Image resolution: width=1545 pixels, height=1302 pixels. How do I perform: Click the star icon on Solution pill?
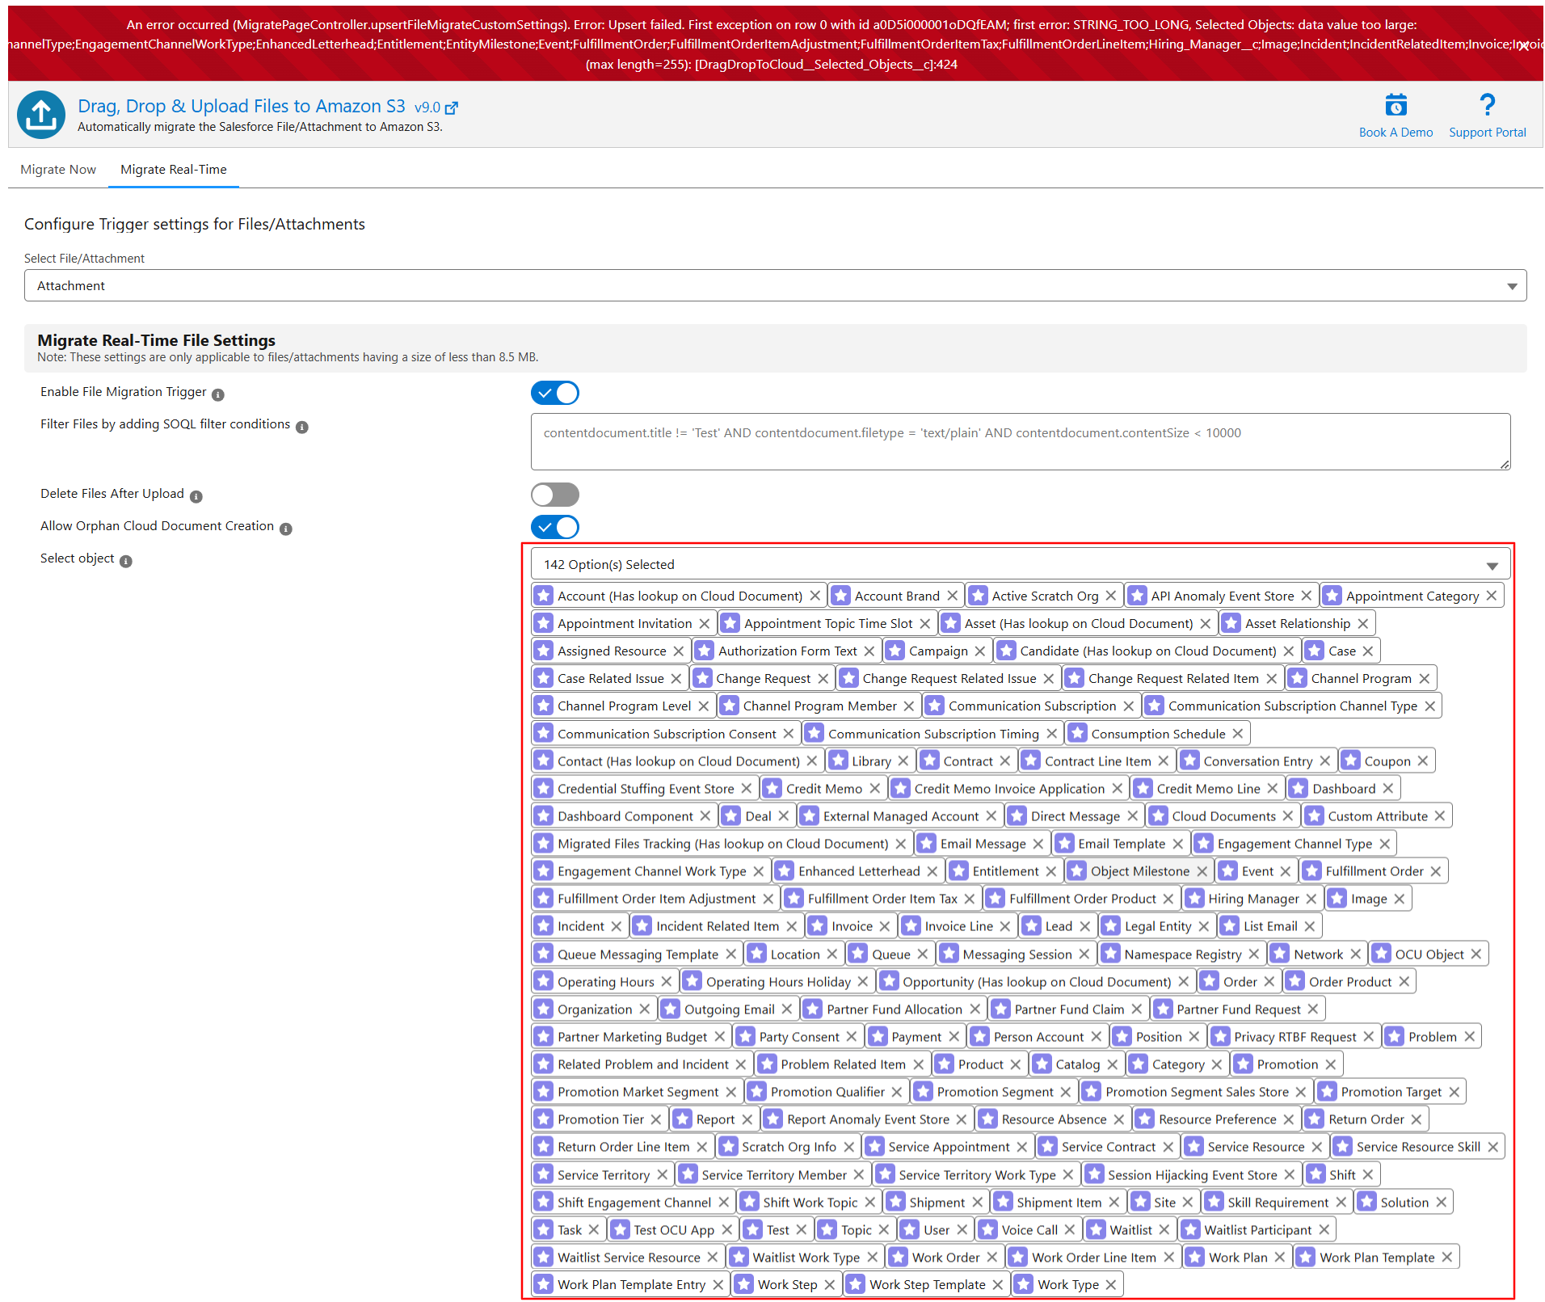pos(1367,1202)
